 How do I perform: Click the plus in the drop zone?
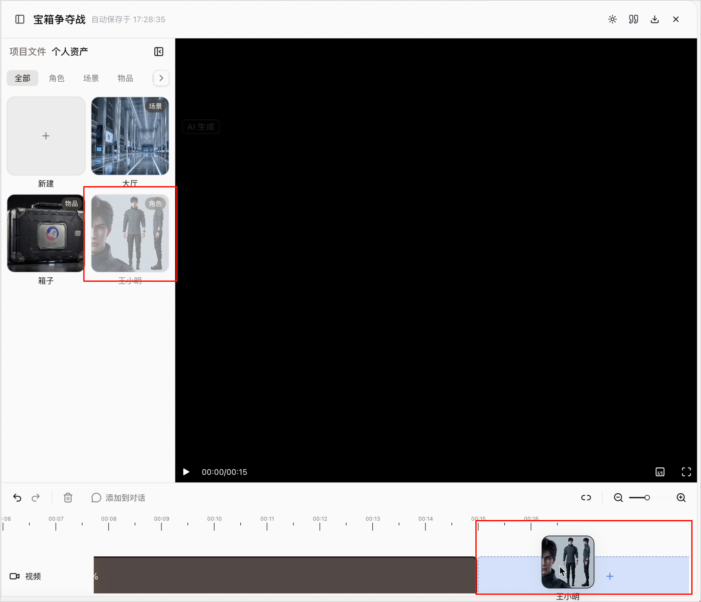click(610, 576)
